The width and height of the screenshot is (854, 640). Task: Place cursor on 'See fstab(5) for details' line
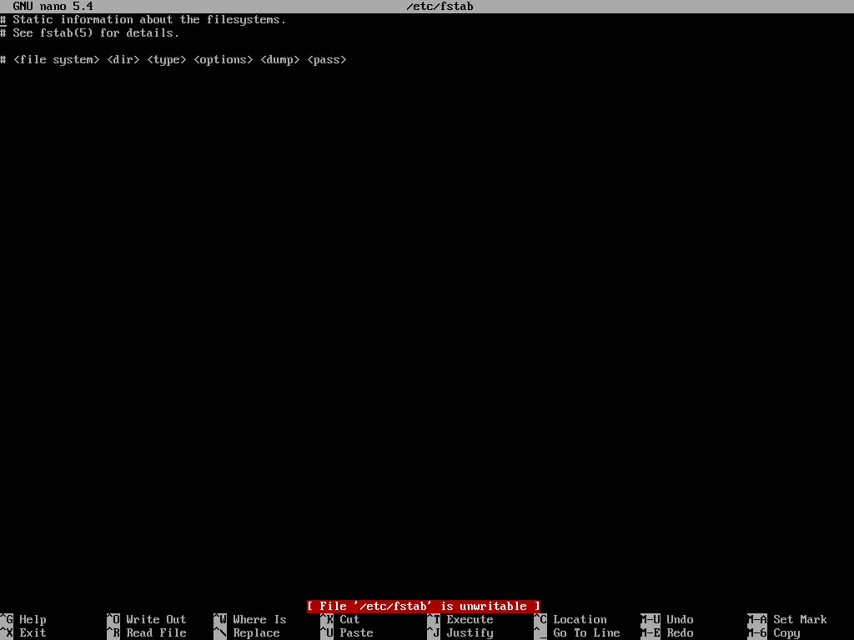pyautogui.click(x=90, y=33)
